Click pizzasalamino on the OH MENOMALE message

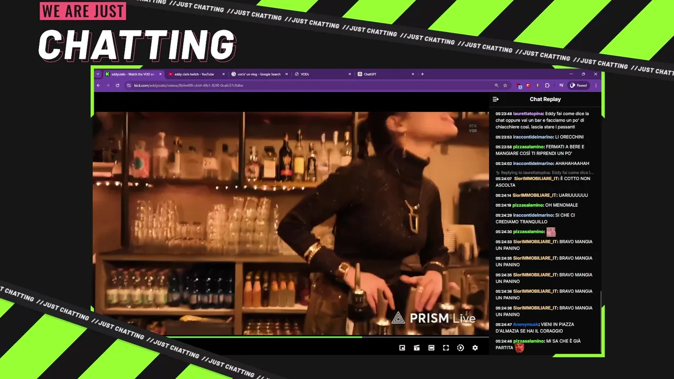click(528, 205)
